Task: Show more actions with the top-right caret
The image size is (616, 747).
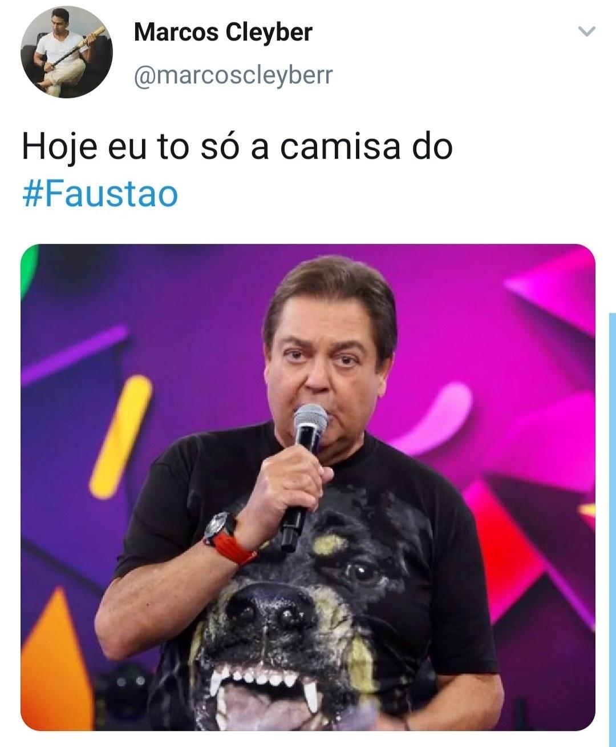Action: tap(586, 31)
